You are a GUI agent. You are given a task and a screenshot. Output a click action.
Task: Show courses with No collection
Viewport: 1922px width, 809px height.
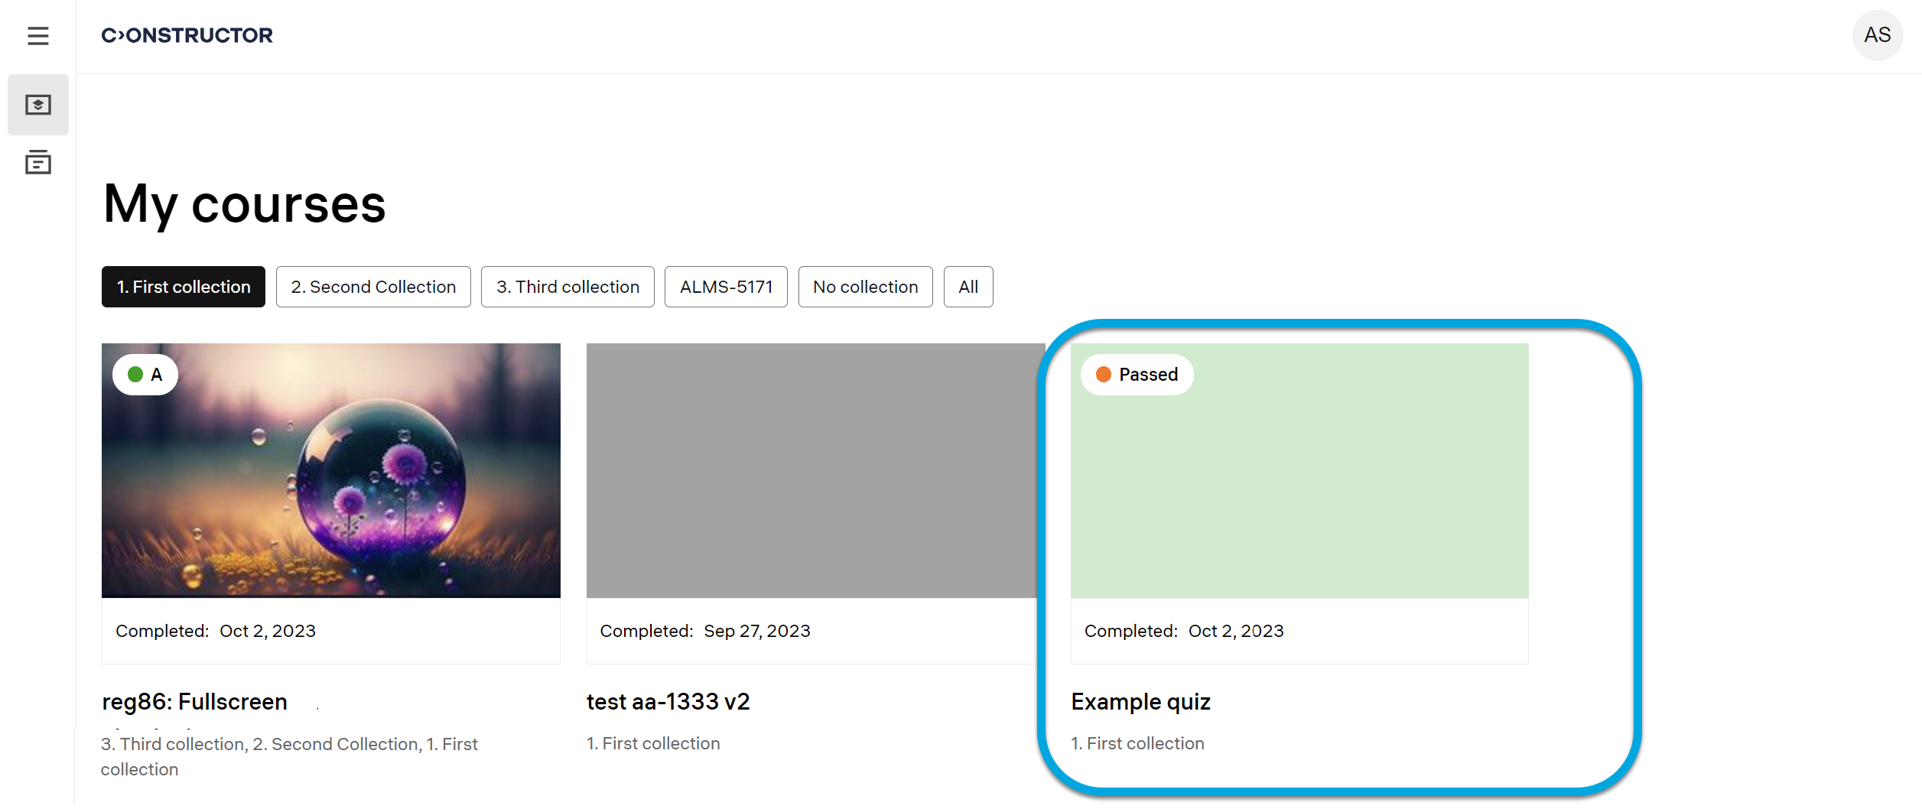point(865,287)
